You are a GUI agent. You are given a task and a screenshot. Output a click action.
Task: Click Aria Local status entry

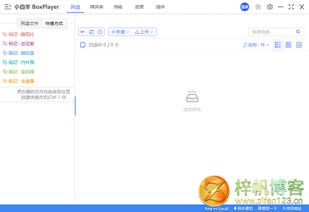click(216, 209)
